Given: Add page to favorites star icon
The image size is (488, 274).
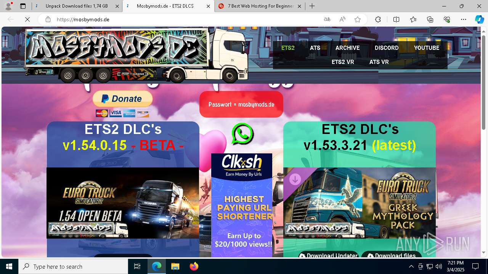Looking at the screenshot, I should click(x=358, y=19).
